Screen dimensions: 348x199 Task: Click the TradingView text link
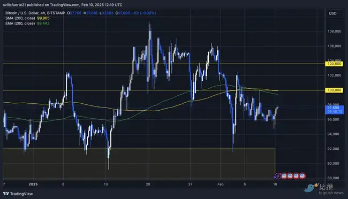[x=21, y=194]
